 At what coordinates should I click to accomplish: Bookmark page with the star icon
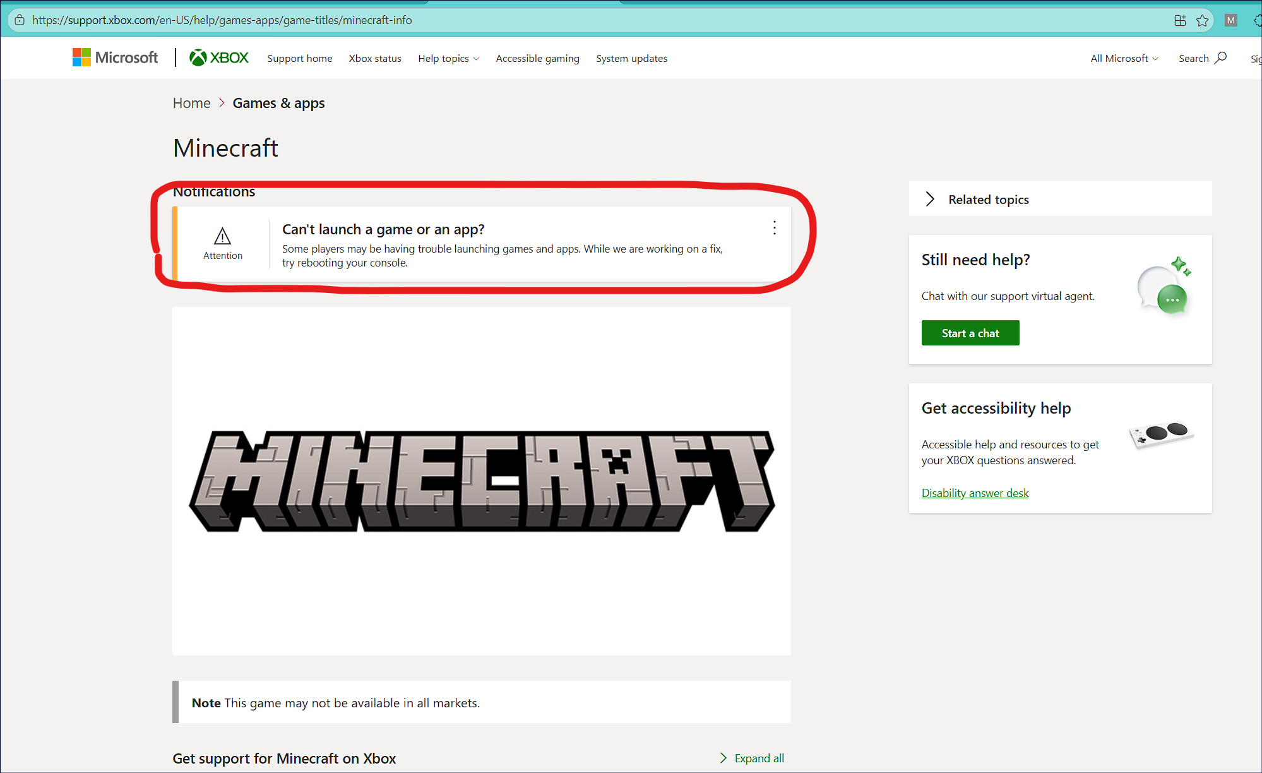pos(1202,20)
